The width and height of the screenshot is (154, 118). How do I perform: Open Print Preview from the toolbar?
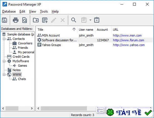[25, 20]
